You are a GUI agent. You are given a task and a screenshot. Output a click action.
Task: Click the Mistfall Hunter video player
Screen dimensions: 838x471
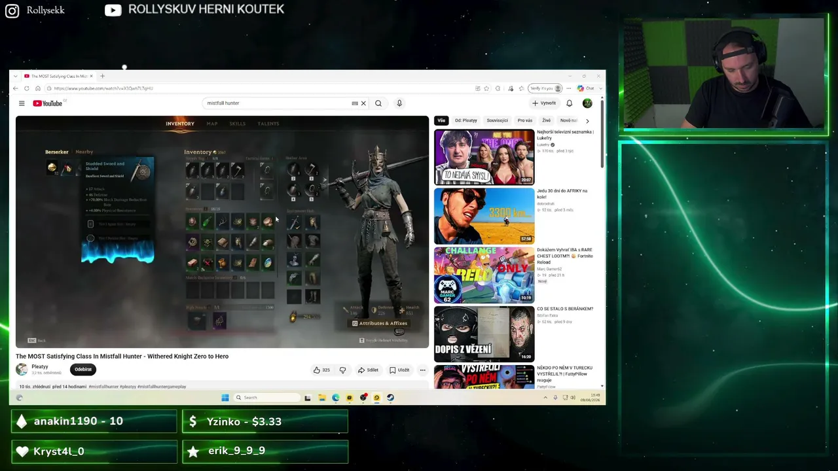pyautogui.click(x=222, y=231)
